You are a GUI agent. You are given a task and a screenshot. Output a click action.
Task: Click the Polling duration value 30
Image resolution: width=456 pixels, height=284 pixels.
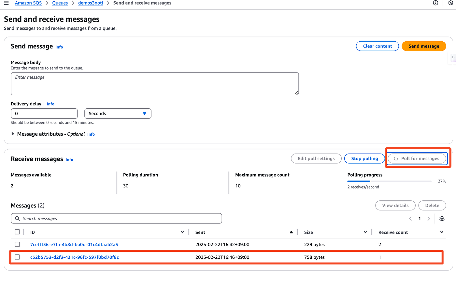pyautogui.click(x=126, y=186)
